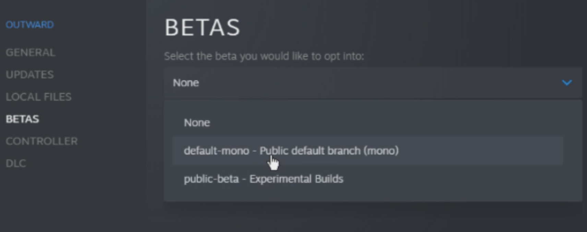Show the DLC section

(16, 163)
